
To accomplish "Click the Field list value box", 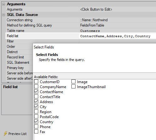I will point(117,36).
